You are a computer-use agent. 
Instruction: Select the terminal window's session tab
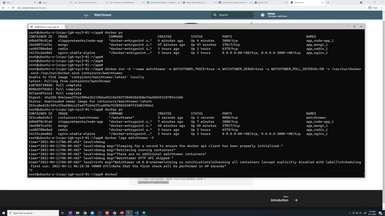point(46,26)
